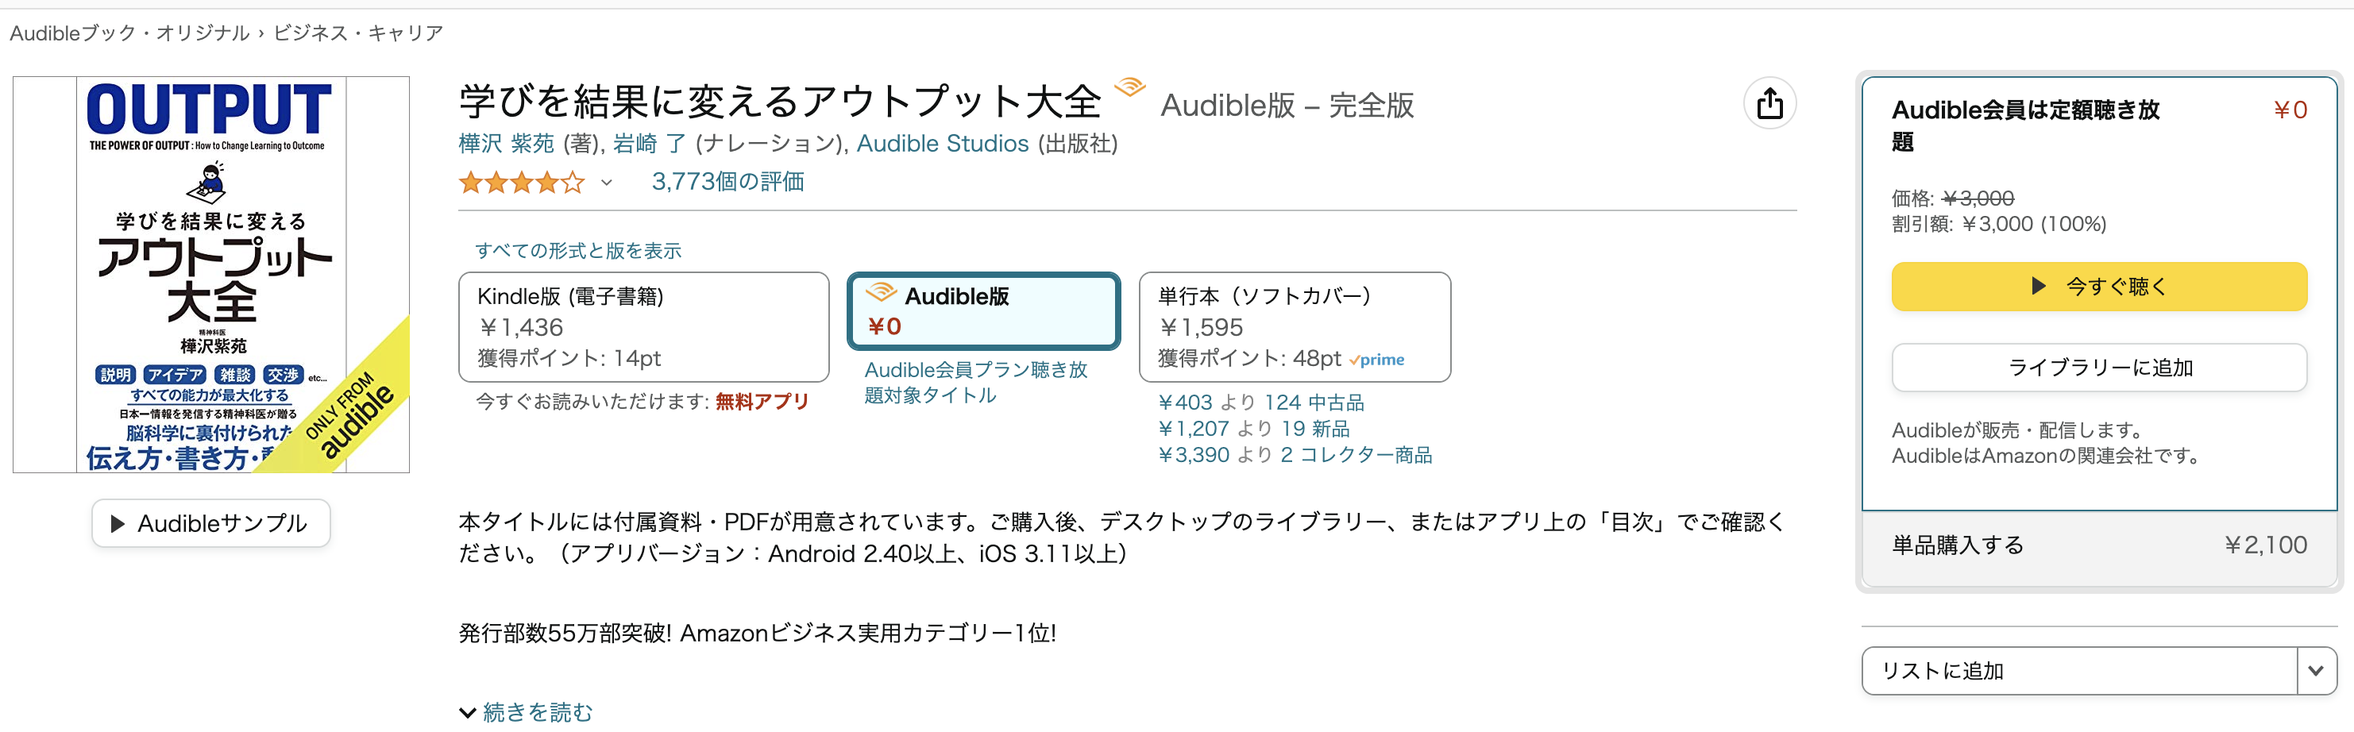Select the 単行本 (ソフトカバー) format

click(1294, 326)
